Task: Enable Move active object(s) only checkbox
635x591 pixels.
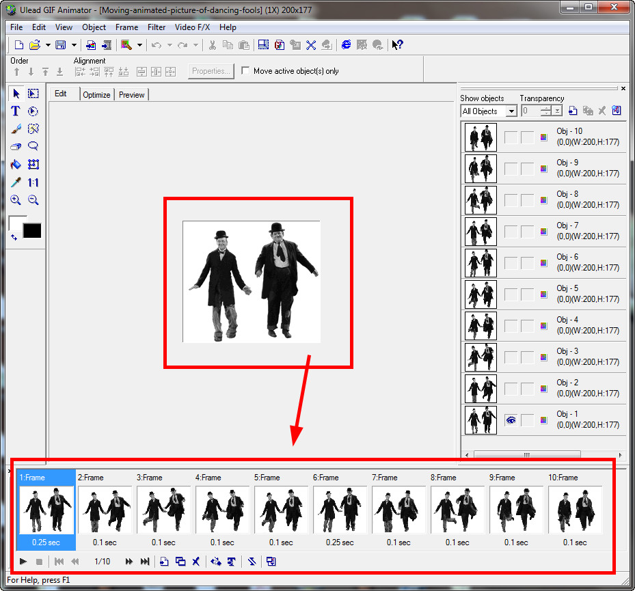Action: pyautogui.click(x=245, y=71)
